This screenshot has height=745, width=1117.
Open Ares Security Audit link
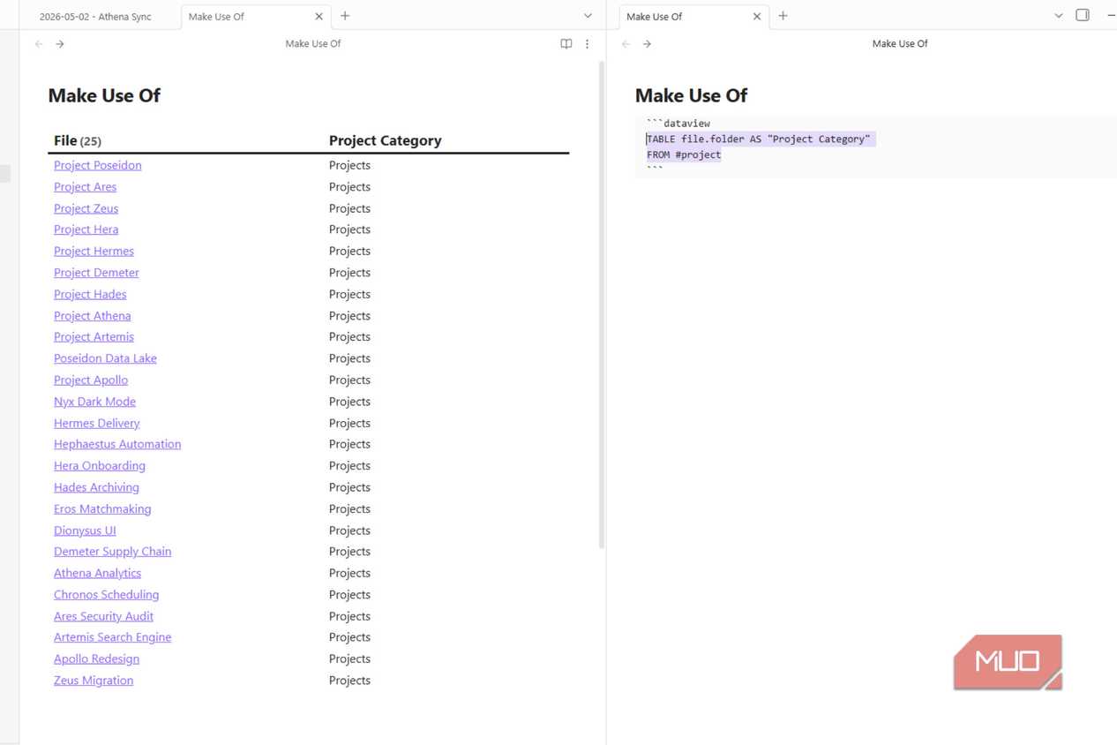[103, 616]
